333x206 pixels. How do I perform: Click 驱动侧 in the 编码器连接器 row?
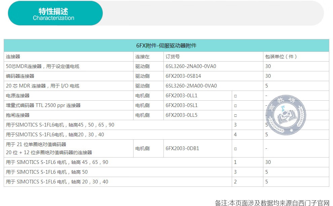(x=142, y=76)
